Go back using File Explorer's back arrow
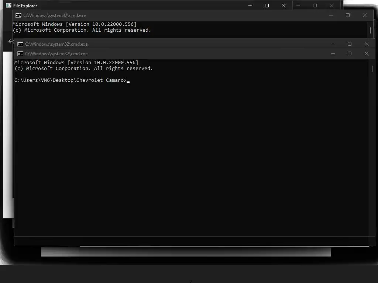This screenshot has height=283, width=378. tap(10, 41)
